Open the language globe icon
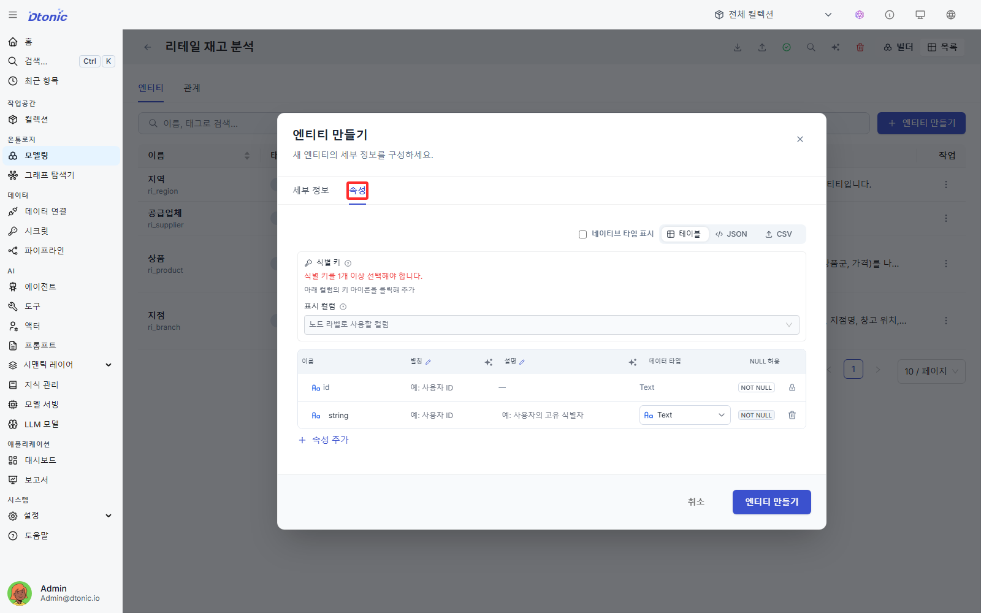 951,15
